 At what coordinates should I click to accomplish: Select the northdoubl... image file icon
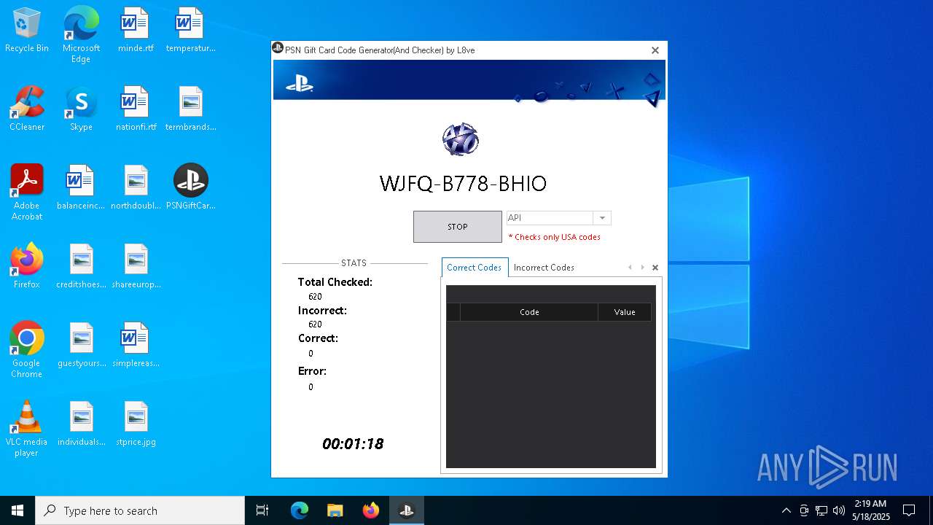point(136,187)
